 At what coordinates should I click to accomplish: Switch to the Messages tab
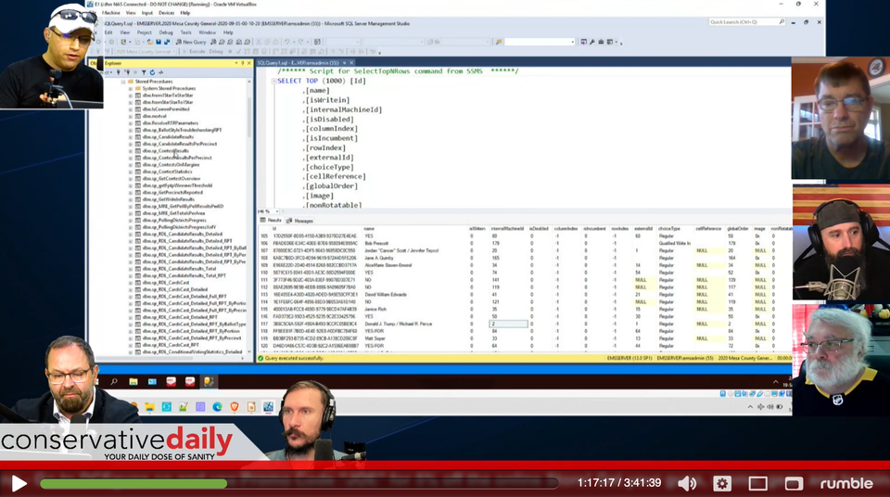[300, 221]
